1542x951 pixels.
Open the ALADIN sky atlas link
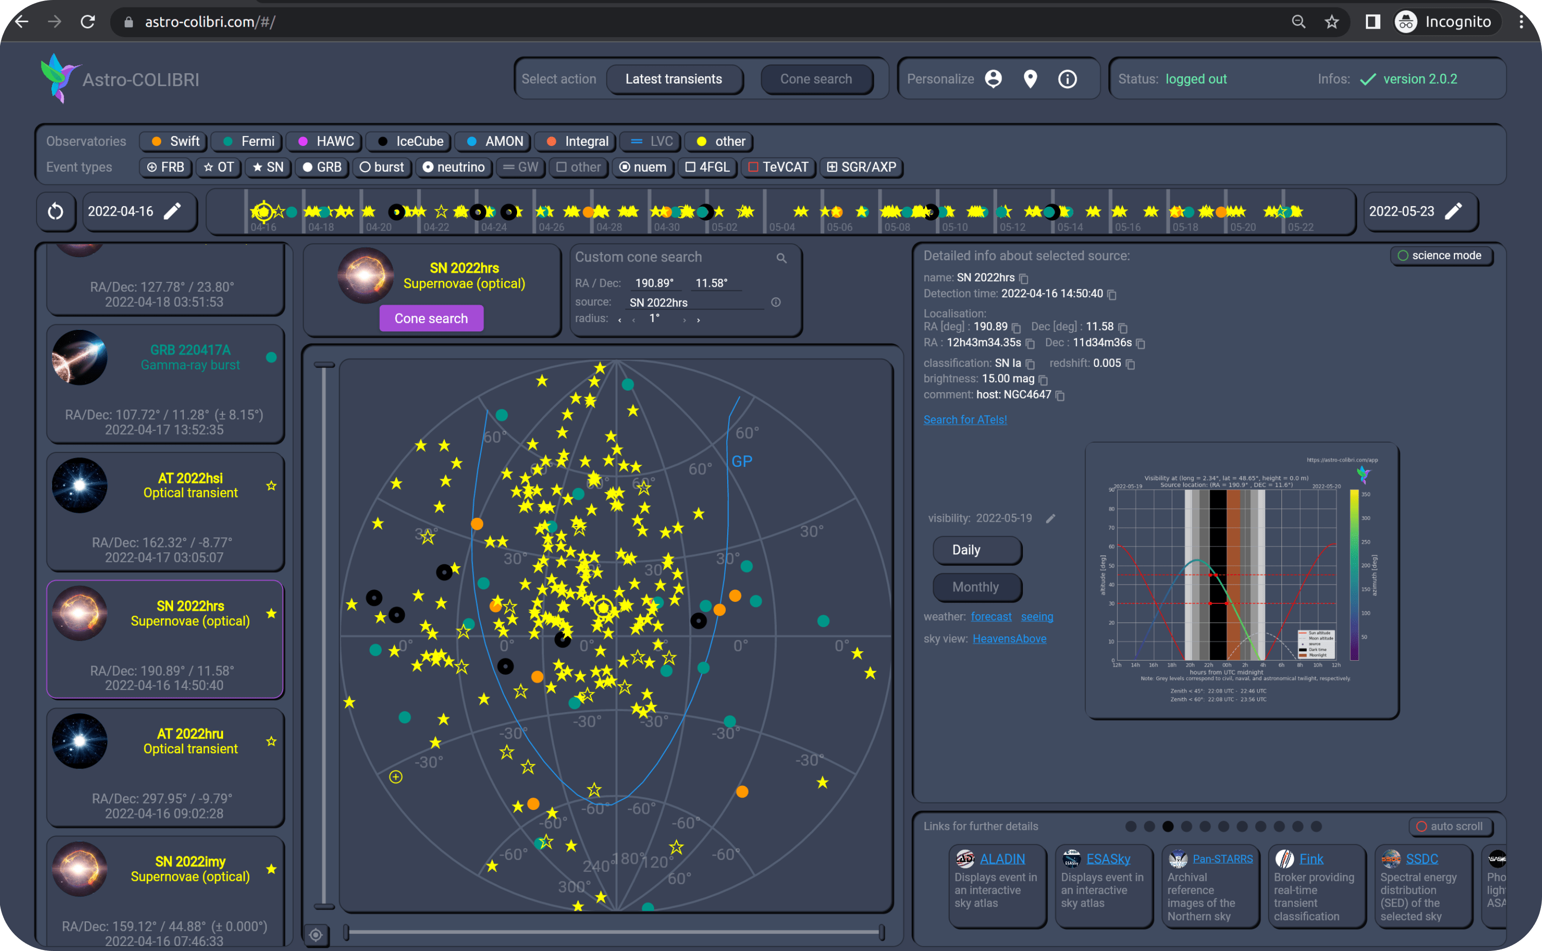point(1002,859)
